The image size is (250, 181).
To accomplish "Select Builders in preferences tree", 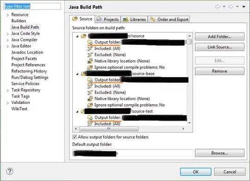I will (x=19, y=21).
